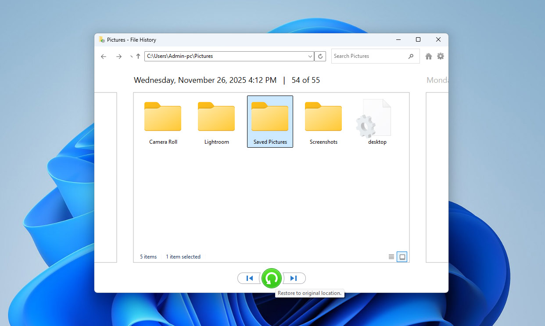Viewport: 545px width, 326px height.
Task: Go to the previous File History version
Action: tap(249, 278)
